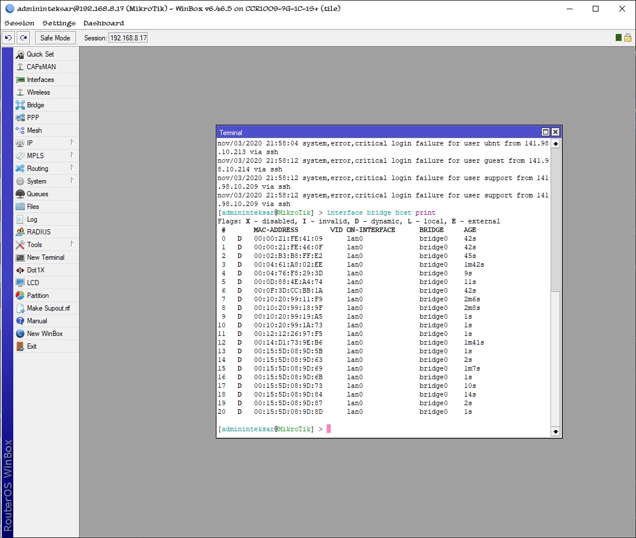Open the Files folder icon

[20, 207]
